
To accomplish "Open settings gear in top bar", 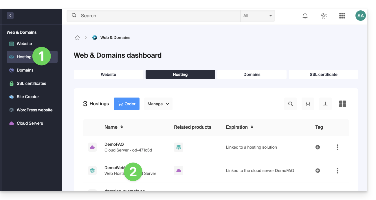I will (323, 16).
